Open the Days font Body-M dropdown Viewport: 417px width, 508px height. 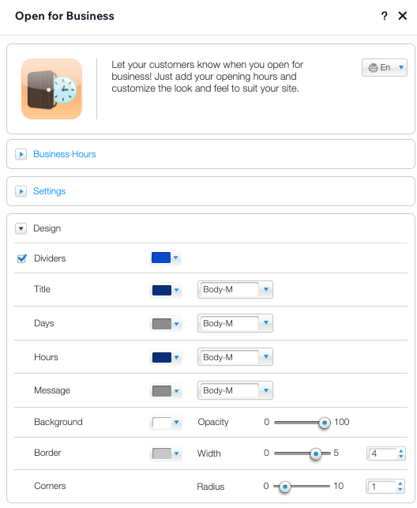click(235, 323)
